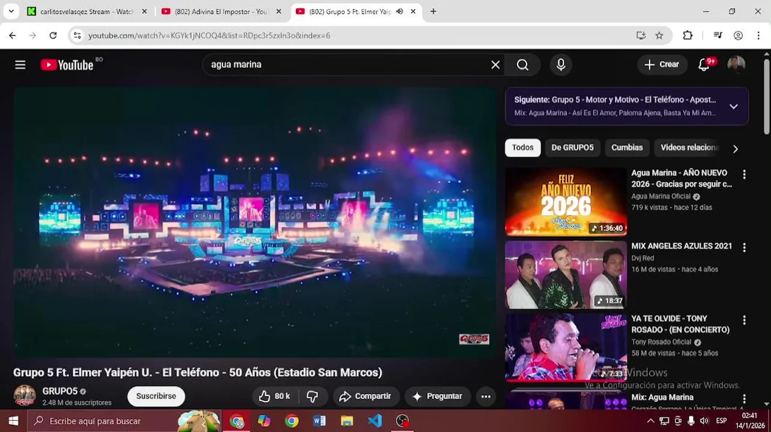The height and width of the screenshot is (432, 771).
Task: Dislike the Grupo 5 video
Action: [312, 396]
